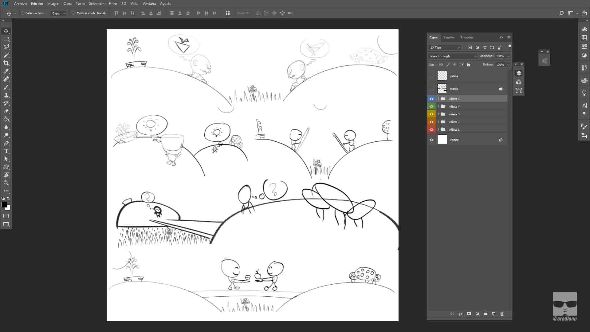Expand the viñeta 3 group

click(439, 114)
